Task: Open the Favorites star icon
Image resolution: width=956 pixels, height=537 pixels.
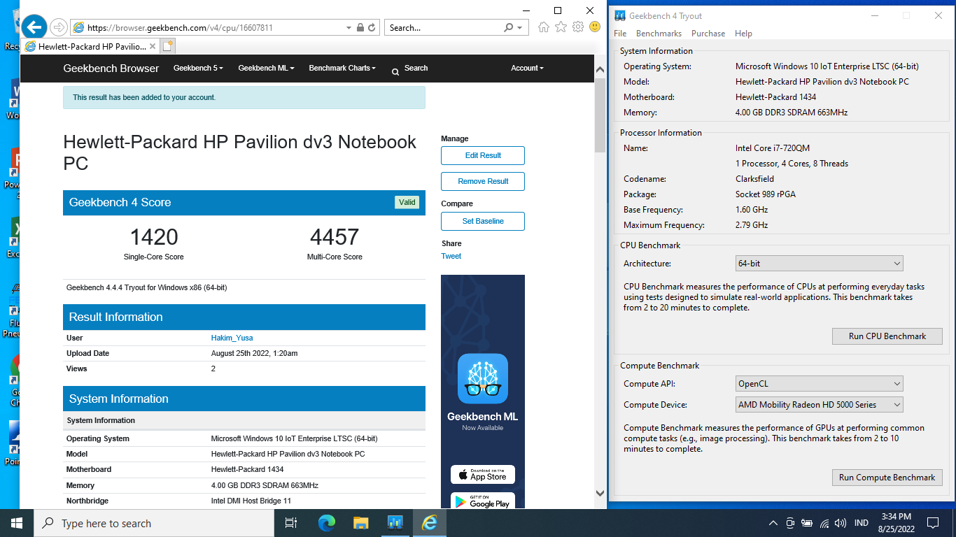Action: coord(561,27)
